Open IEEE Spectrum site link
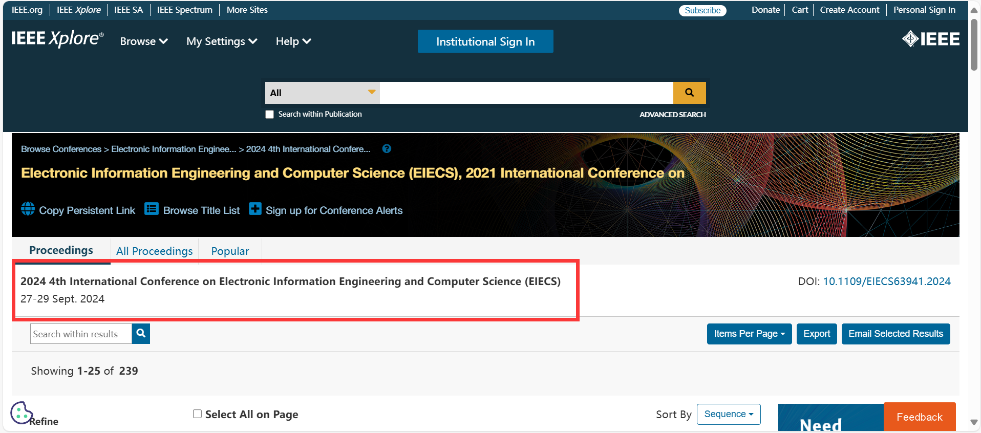This screenshot has width=981, height=433. click(x=185, y=10)
